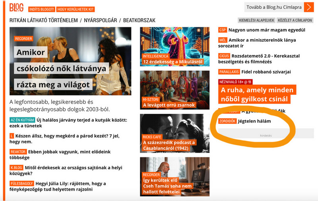Open 'Tovább a Blog.hu Címlapra' link
318x201 pixels.
point(274,7)
